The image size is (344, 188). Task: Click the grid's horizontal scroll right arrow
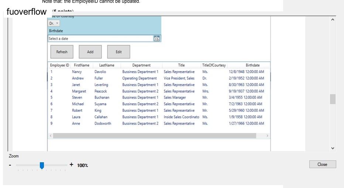267,136
